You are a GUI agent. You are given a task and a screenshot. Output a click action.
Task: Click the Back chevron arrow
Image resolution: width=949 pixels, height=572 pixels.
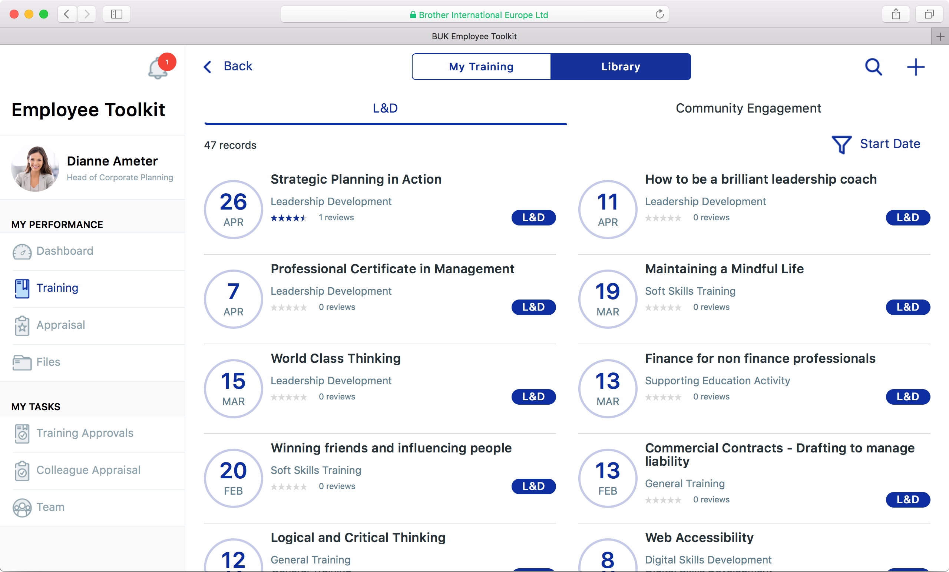tap(208, 67)
